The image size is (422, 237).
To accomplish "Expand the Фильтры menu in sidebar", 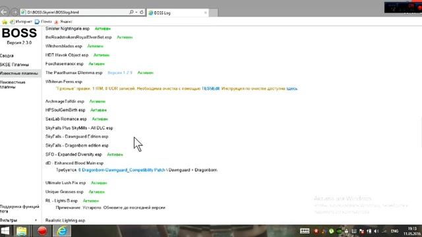I will click(19, 220).
